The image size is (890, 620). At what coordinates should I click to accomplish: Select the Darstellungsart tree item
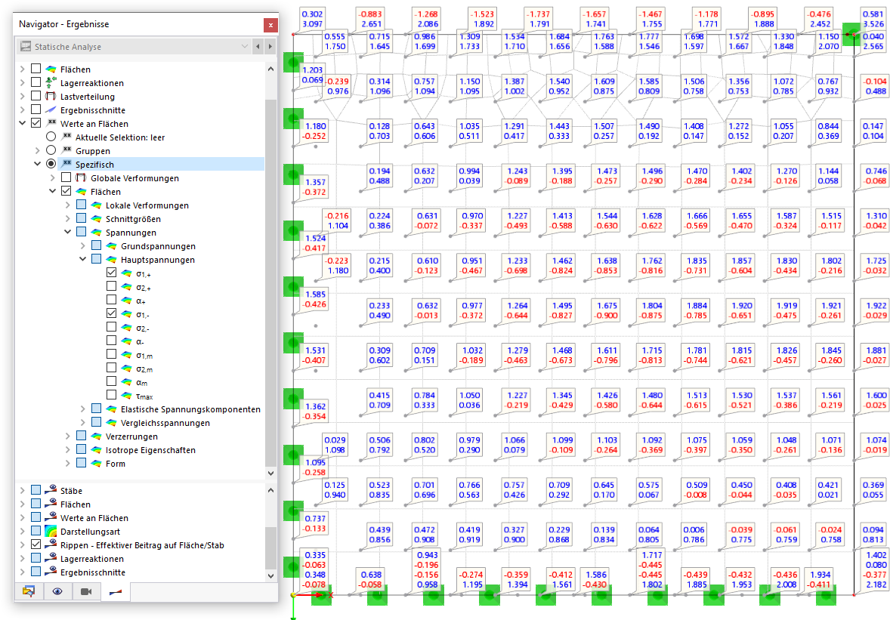(90, 532)
